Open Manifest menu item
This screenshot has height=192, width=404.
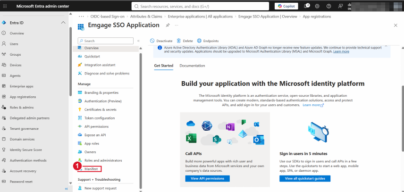(x=91, y=169)
